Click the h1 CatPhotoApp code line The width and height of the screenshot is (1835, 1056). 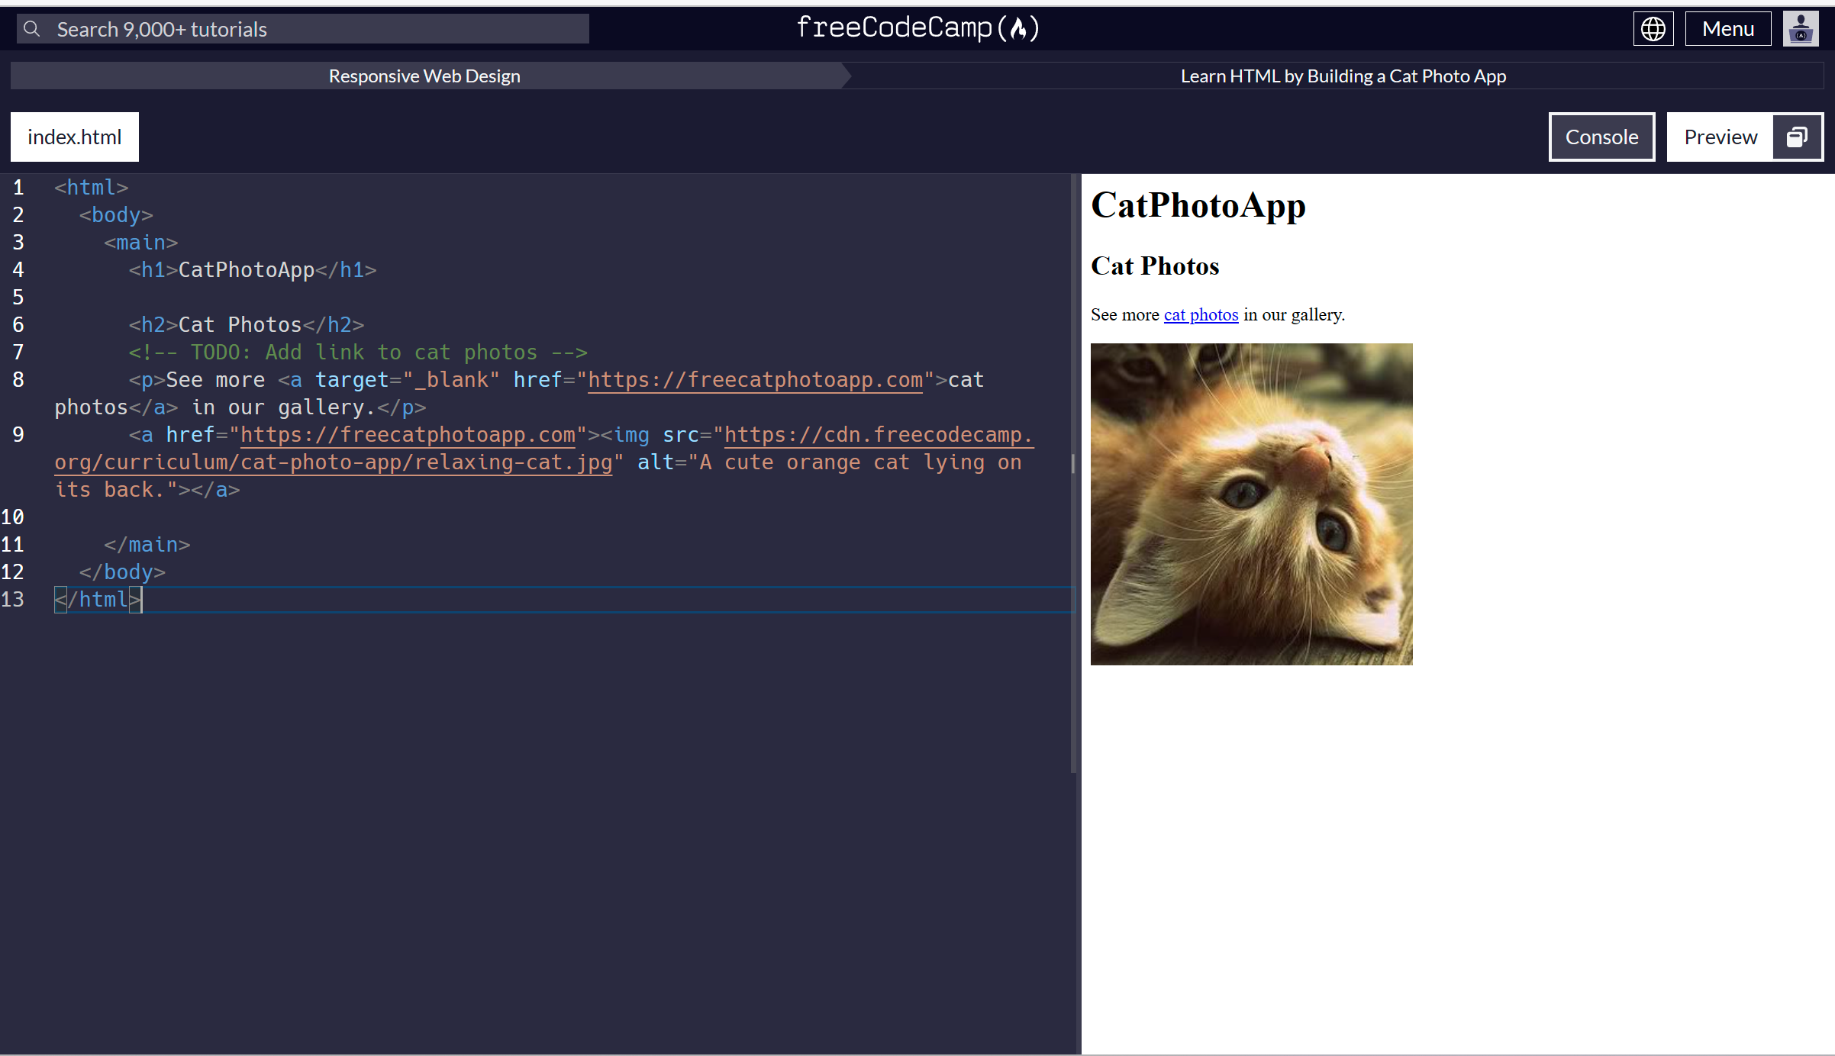pos(252,270)
